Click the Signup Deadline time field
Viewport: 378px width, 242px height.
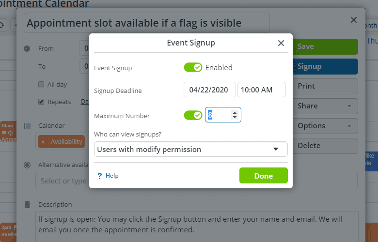pyautogui.click(x=261, y=90)
